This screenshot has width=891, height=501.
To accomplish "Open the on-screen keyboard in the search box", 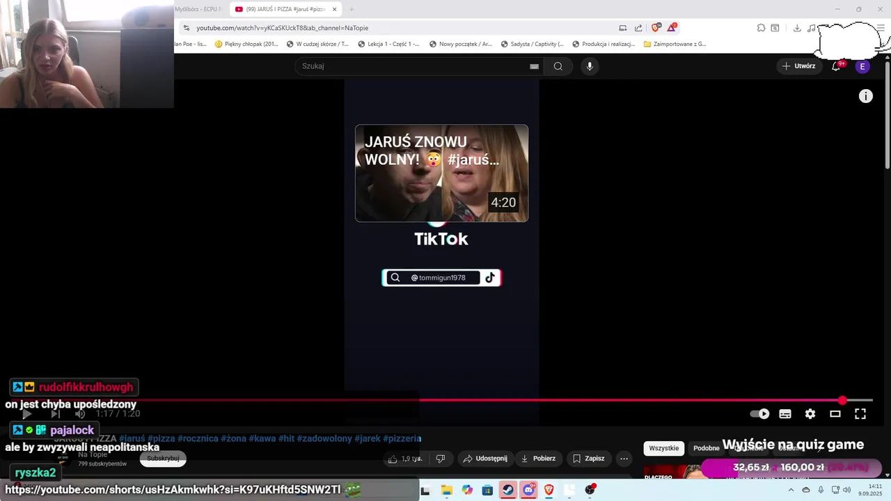I will point(534,66).
